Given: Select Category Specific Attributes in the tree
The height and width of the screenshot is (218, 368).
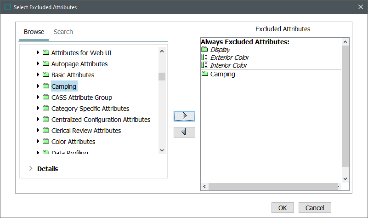Looking at the screenshot, I should point(90,109).
